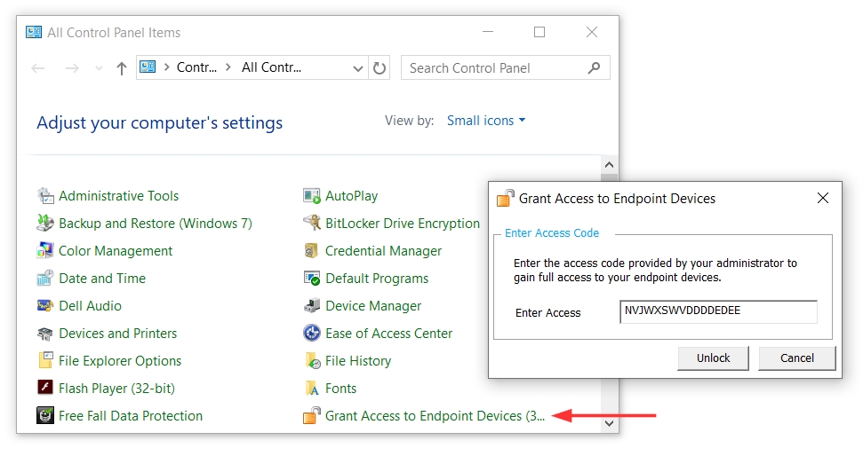Image resolution: width=863 pixels, height=456 pixels.
Task: Click the Color Management icon
Action: coord(45,251)
